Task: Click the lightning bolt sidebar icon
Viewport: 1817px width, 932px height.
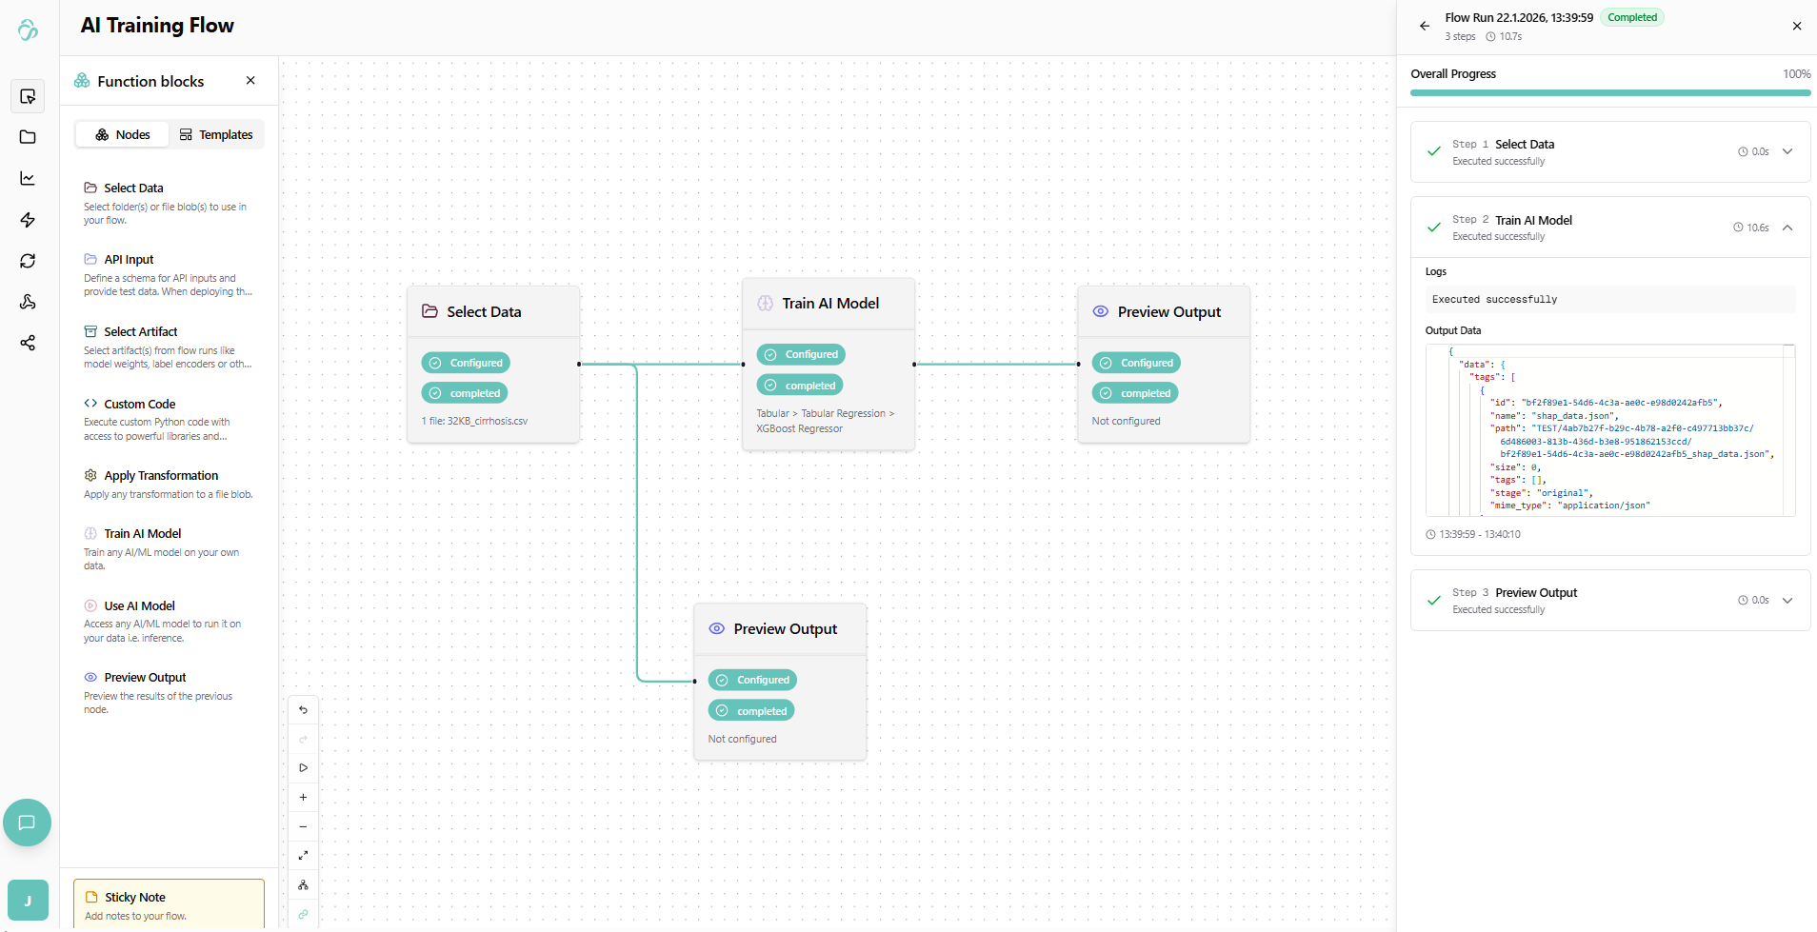Action: coord(28,220)
